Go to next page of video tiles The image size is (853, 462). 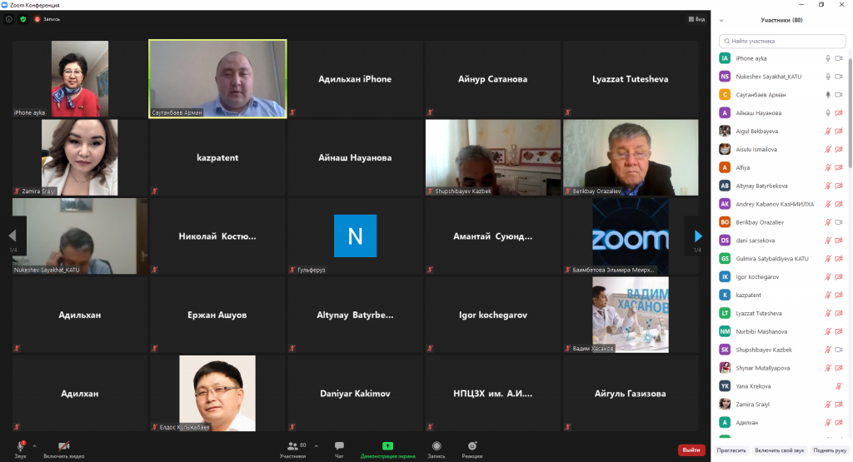pos(697,236)
